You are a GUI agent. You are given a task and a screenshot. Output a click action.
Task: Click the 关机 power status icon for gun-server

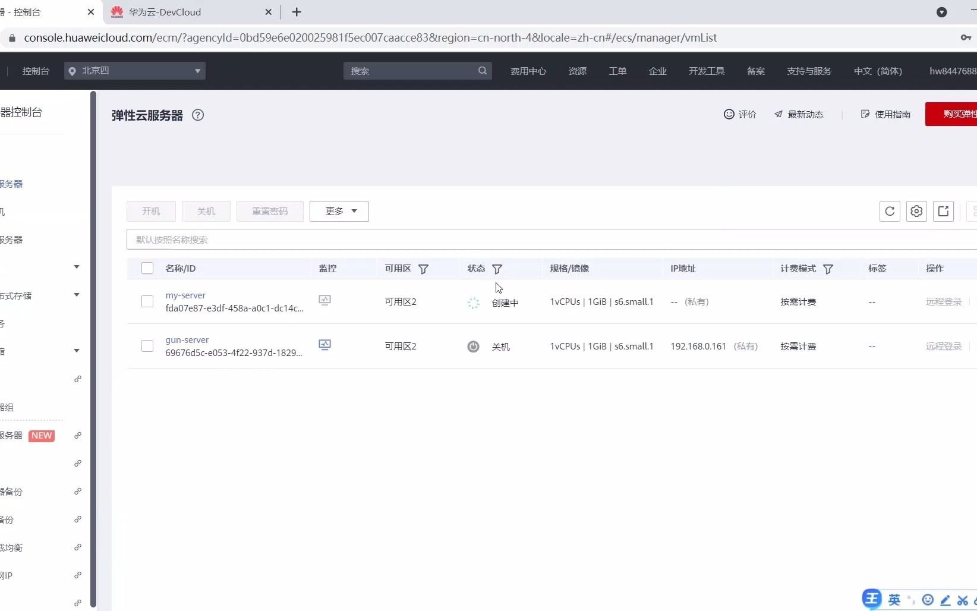[473, 347]
